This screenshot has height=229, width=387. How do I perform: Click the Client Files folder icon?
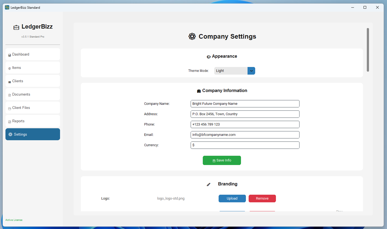pos(10,108)
